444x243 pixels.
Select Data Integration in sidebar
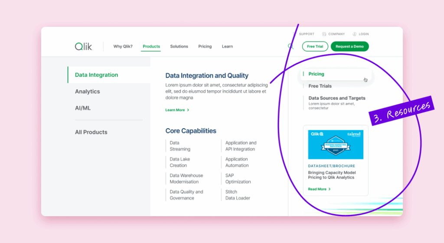coord(96,75)
